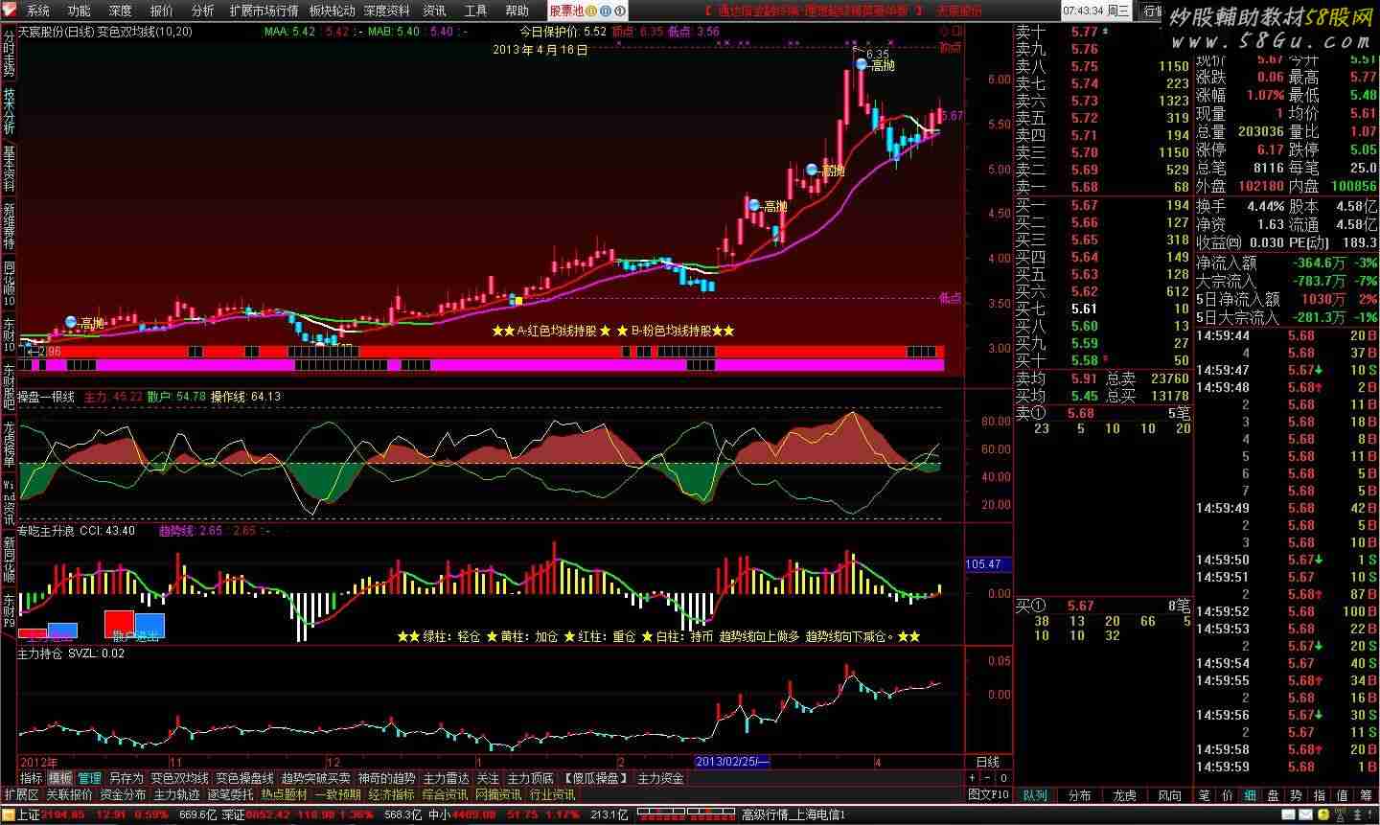This screenshot has height=825, width=1380.
Task: Select the 模板 tab below the chart
Action: pyautogui.click(x=59, y=778)
